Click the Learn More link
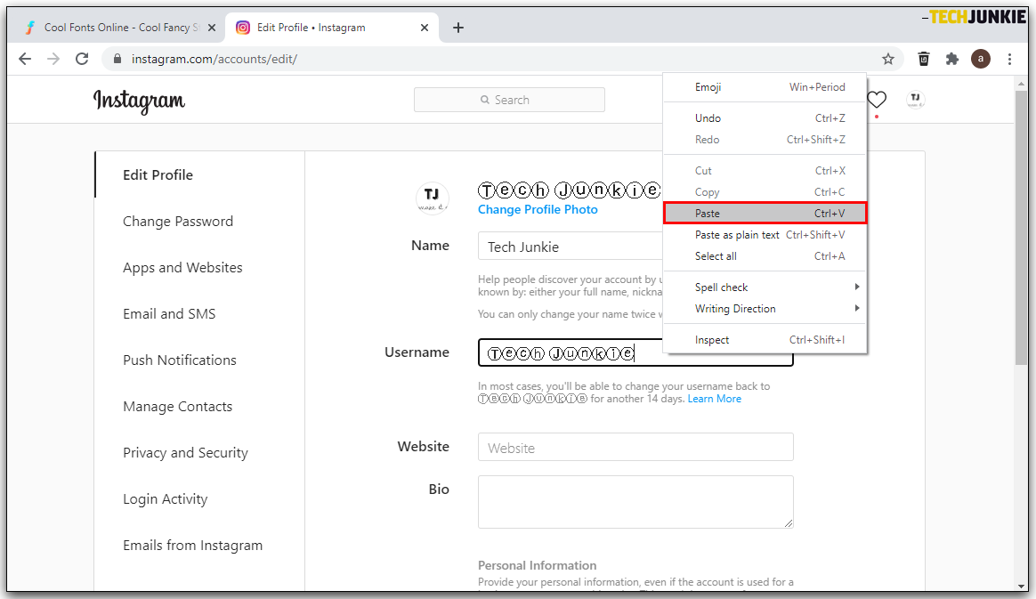1036x599 pixels. pyautogui.click(x=714, y=399)
